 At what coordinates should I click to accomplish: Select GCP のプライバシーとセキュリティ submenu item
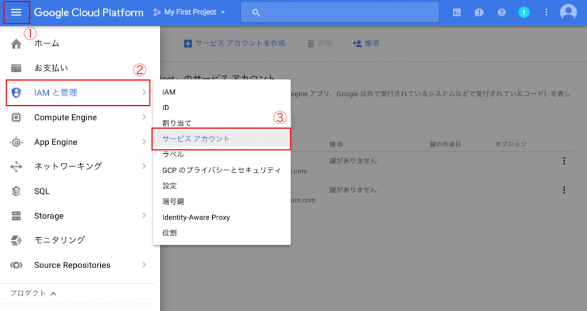[x=222, y=170]
